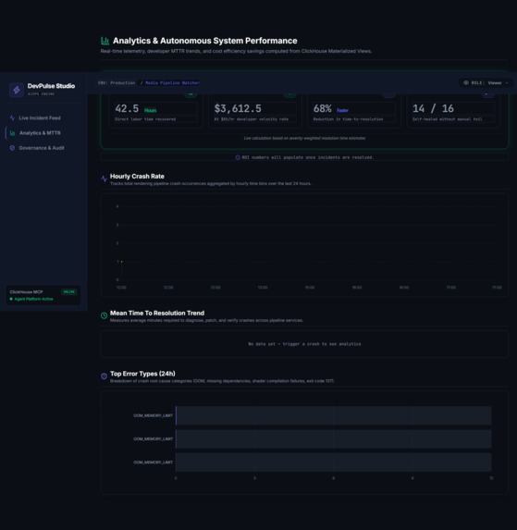Image resolution: width=517 pixels, height=530 pixels.
Task: Click the 42.5 Hours labor time value
Action: (136, 109)
